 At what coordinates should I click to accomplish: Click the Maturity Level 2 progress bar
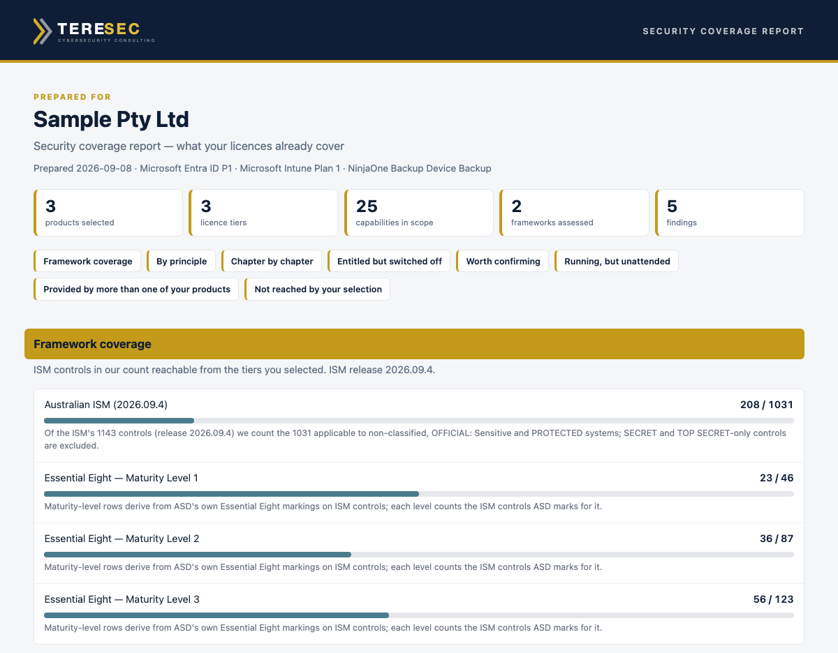click(x=419, y=555)
